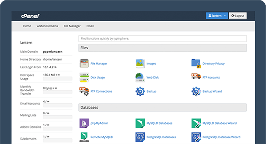Screen dimensions: 266x144
Task: Click the phpMyAdmin sailboat icon
Action: click(84, 123)
